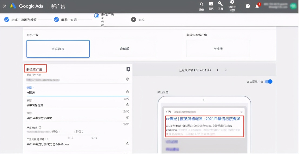Focus the path 2 display URL field

point(86,132)
